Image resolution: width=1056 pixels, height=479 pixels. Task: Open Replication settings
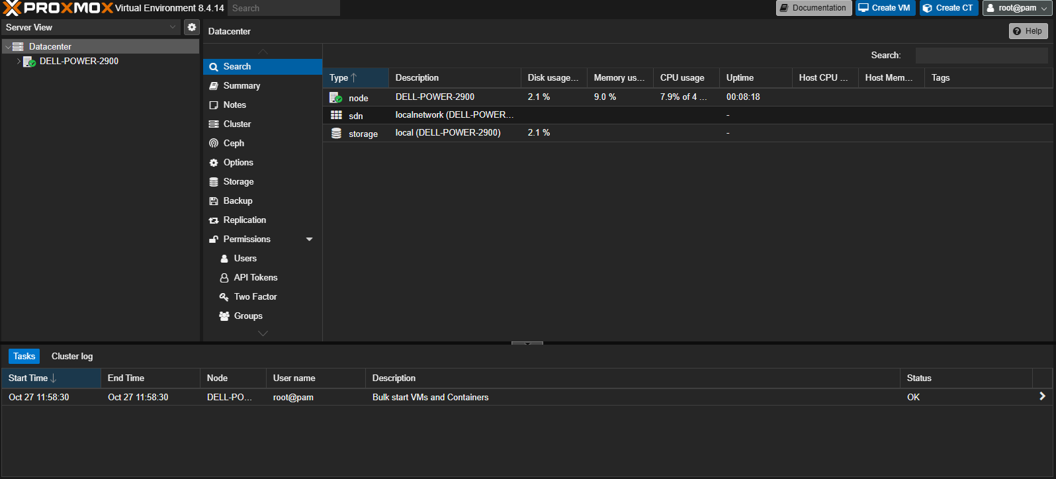tap(244, 220)
